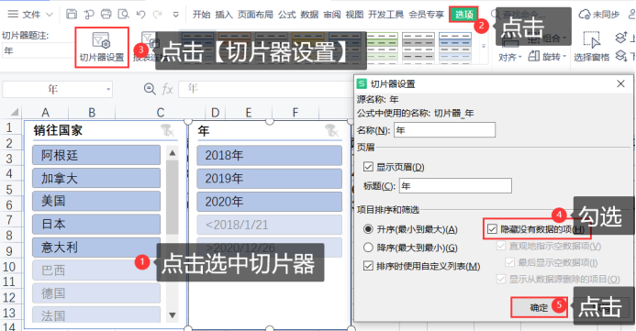Click the fx insert function icon

tap(168, 89)
